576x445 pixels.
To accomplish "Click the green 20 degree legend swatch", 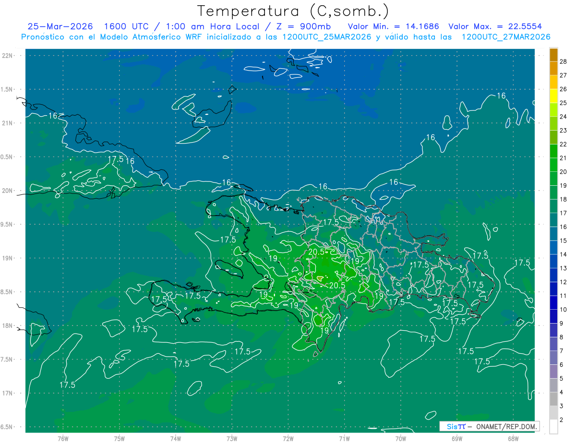I will point(553,165).
